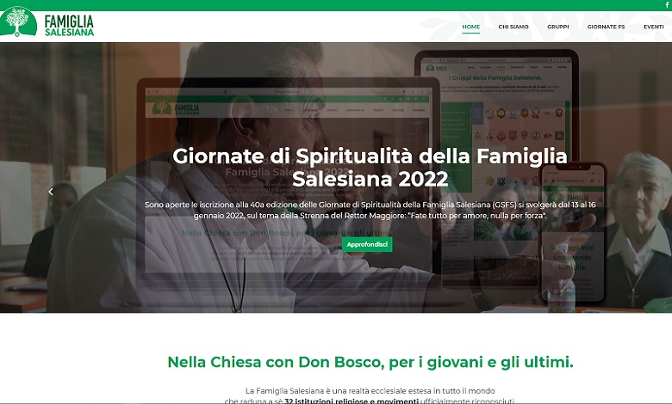Open the CHI SIAMO menu

(513, 27)
